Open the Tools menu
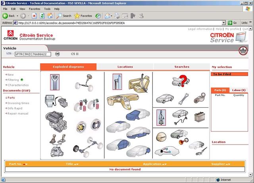 click(47, 9)
